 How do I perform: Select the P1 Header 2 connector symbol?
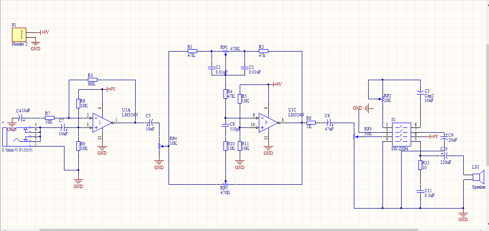[19, 34]
